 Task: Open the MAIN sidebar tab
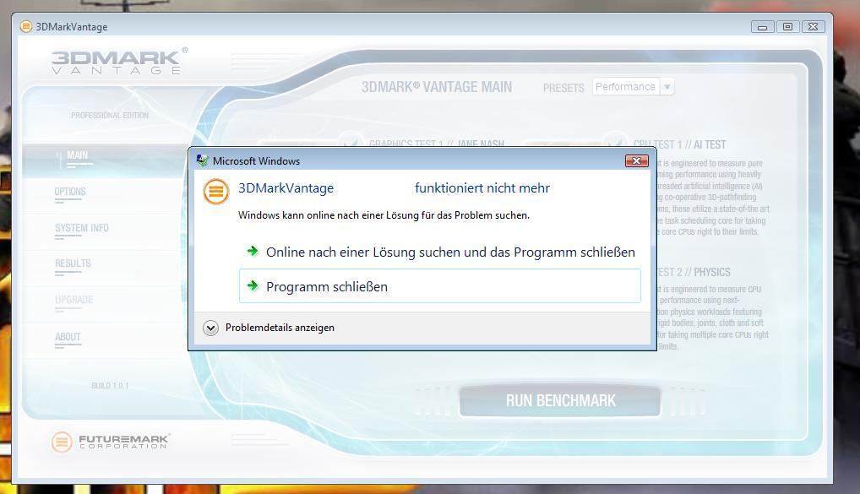(x=78, y=155)
